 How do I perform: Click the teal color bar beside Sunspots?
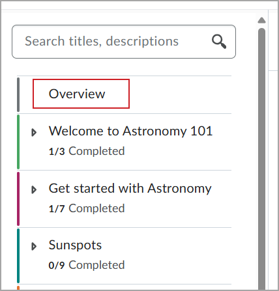(18, 256)
